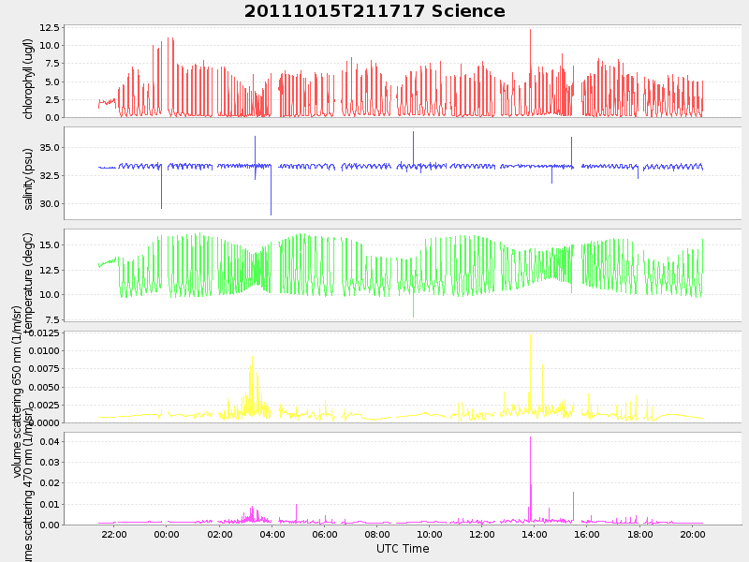
Task: Click the green temperature dip below 8 degC
Action: [413, 306]
